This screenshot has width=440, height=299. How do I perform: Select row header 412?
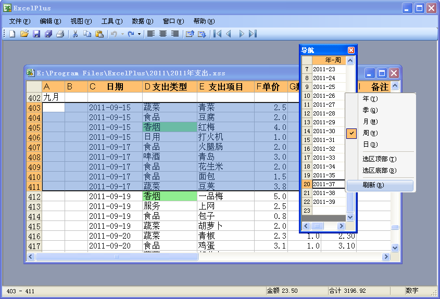point(34,197)
